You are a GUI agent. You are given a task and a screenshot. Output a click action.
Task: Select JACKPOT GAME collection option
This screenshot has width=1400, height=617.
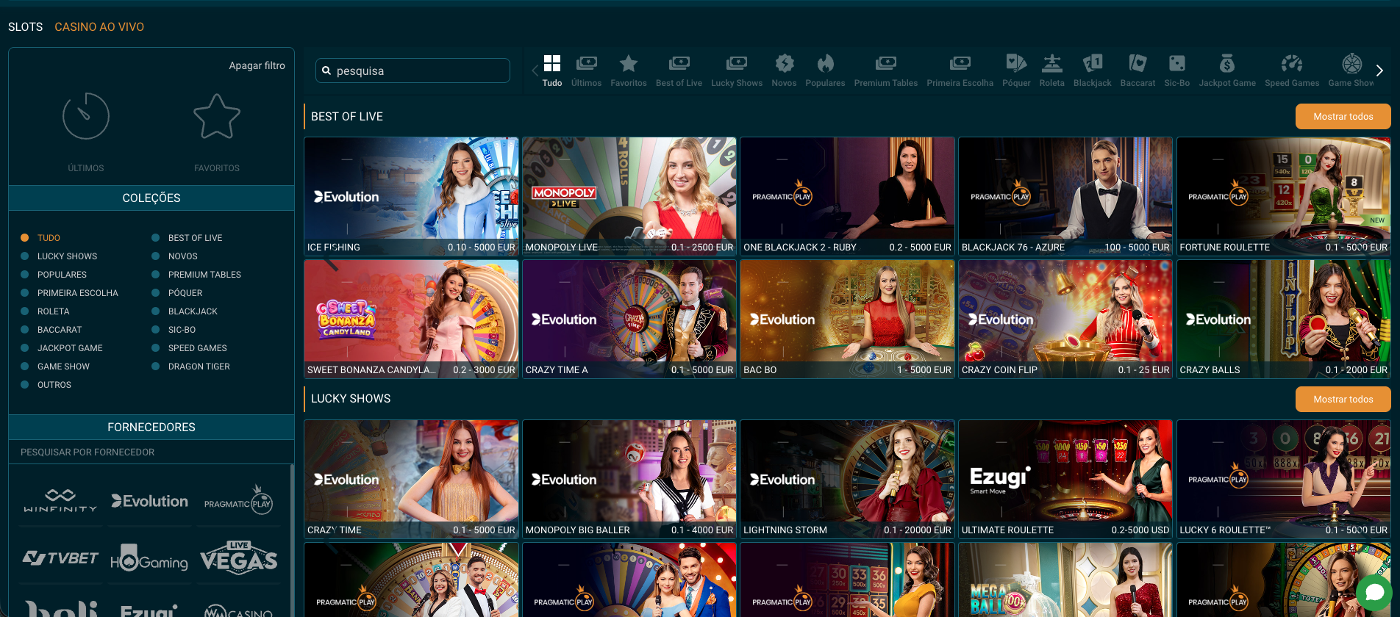[61, 348]
